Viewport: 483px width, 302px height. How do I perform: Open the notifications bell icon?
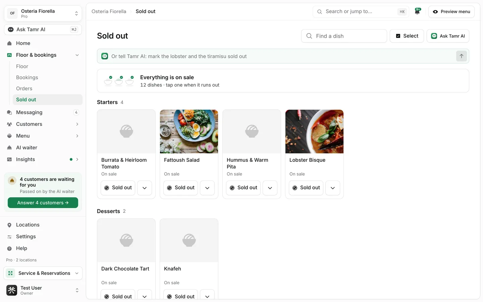(417, 11)
